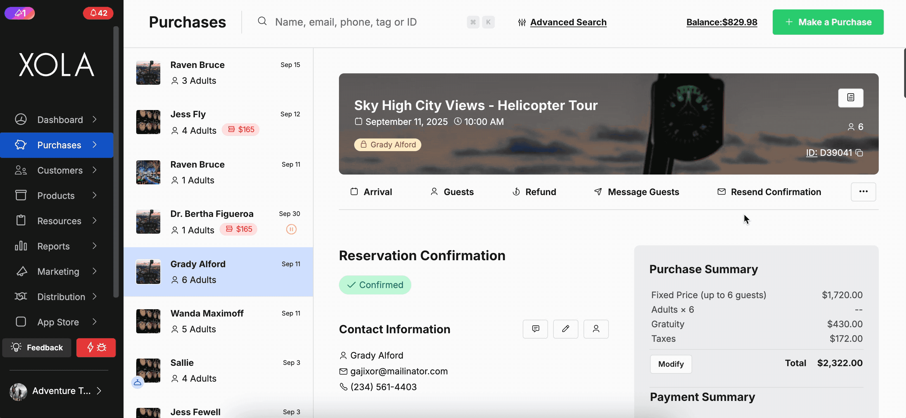Expand the Reports sidebar menu
Screen dimensions: 906x418
[56, 246]
